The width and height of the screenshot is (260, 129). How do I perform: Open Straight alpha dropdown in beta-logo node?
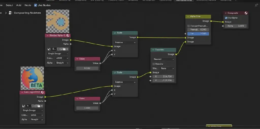click(x=37, y=120)
